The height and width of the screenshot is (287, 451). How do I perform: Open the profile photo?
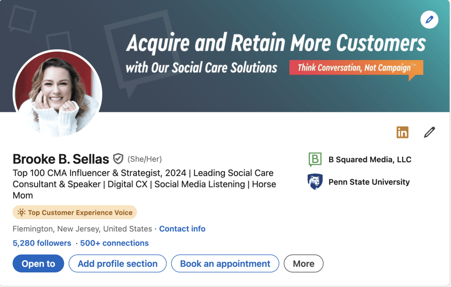click(x=58, y=94)
